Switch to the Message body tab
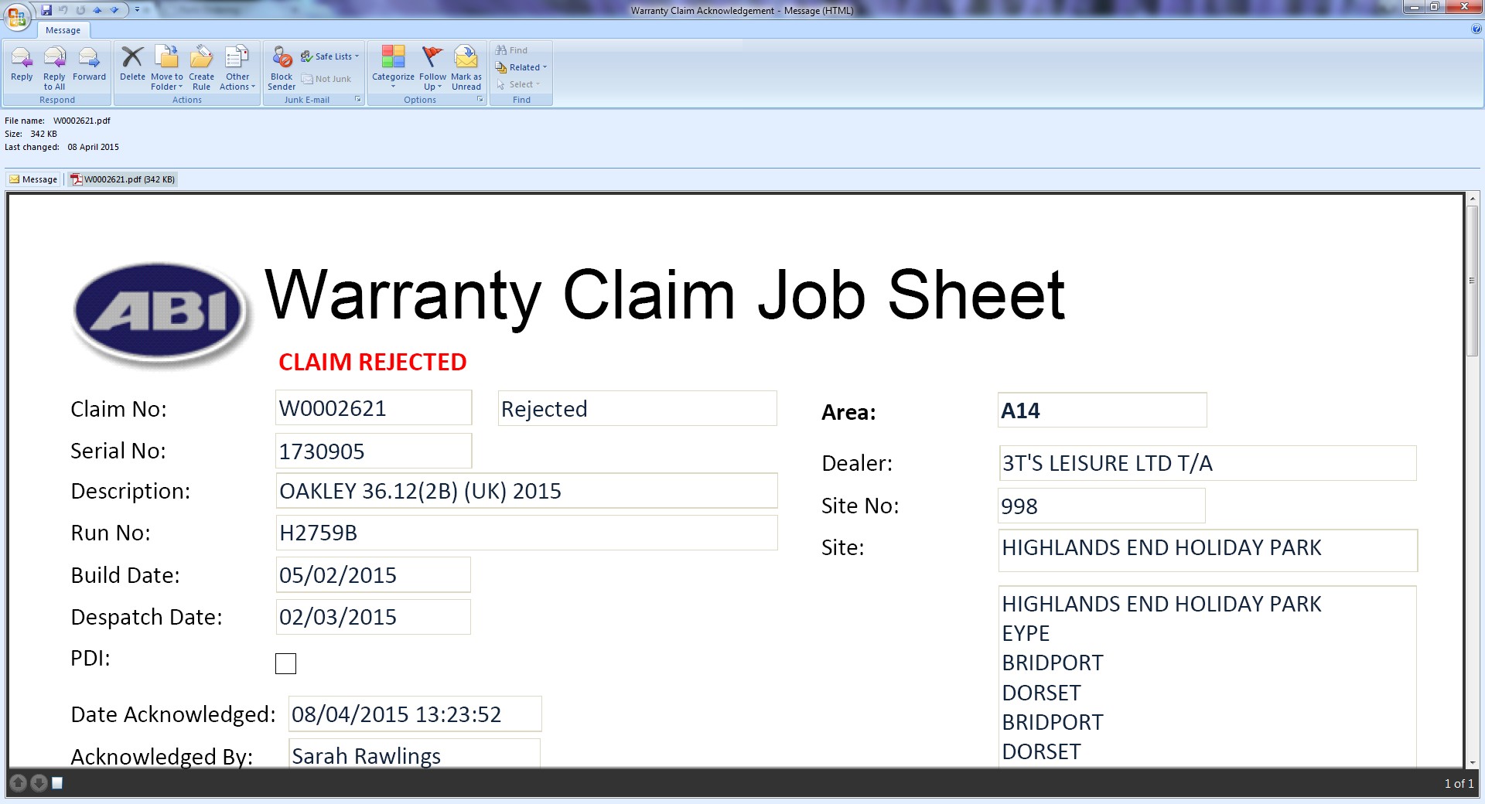Viewport: 1485px width, 804px height. point(33,179)
